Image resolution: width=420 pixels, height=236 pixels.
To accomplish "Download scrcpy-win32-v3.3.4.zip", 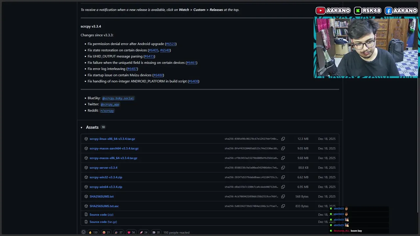I will pyautogui.click(x=106, y=177).
